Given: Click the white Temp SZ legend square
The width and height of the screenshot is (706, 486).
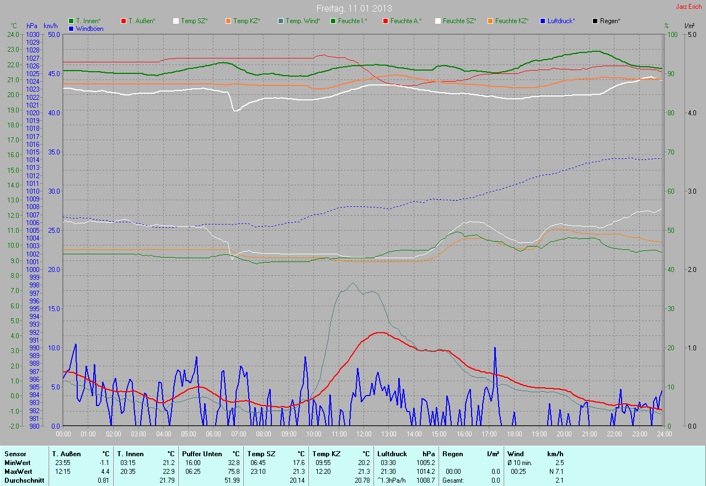Looking at the screenshot, I should 176,21.
